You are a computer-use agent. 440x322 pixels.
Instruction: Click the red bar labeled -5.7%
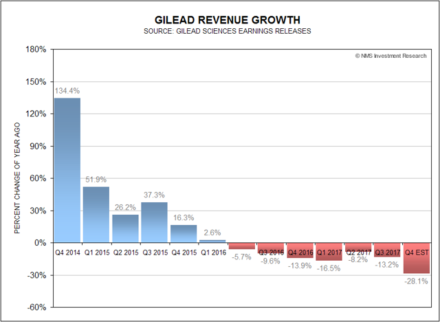(242, 246)
